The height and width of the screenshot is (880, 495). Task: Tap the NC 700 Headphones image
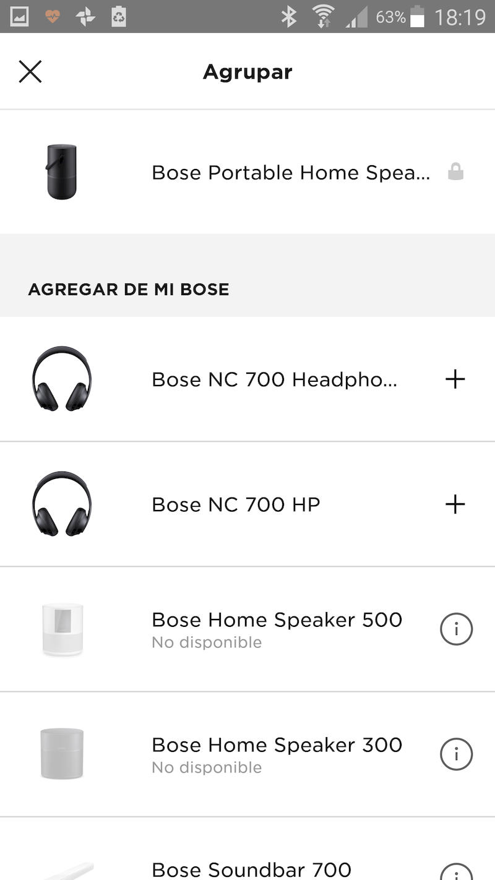tap(62, 379)
